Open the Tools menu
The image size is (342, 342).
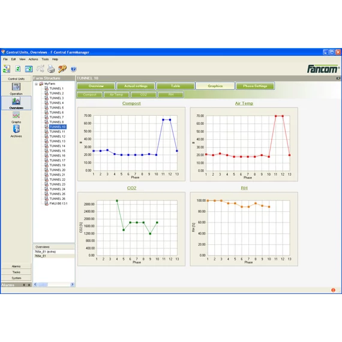(45, 59)
